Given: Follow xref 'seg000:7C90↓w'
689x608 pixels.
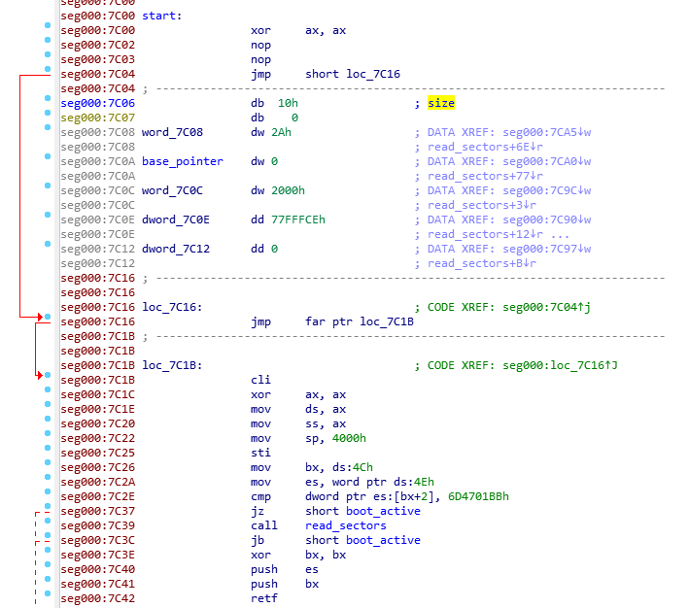Looking at the screenshot, I should click(546, 220).
